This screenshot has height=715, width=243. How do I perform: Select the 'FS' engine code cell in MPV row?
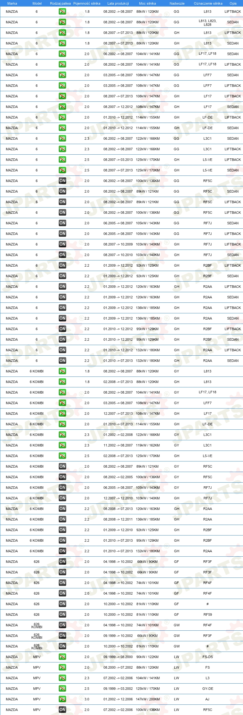tap(208, 667)
